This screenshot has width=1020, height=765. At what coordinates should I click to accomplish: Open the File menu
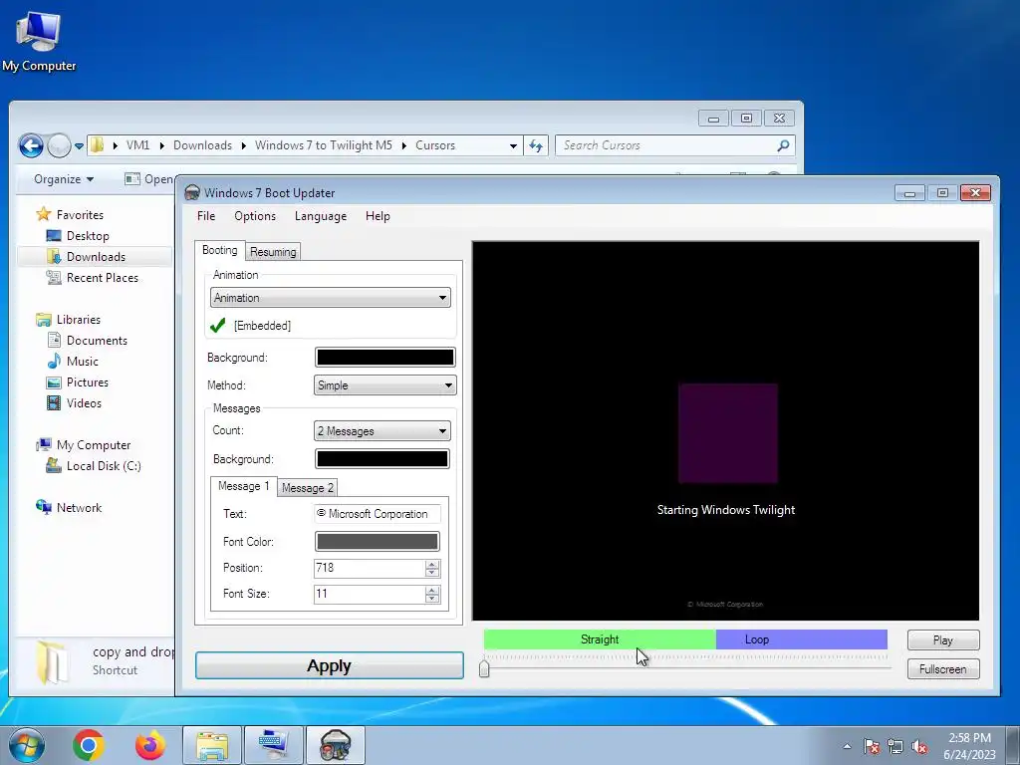[x=206, y=216]
